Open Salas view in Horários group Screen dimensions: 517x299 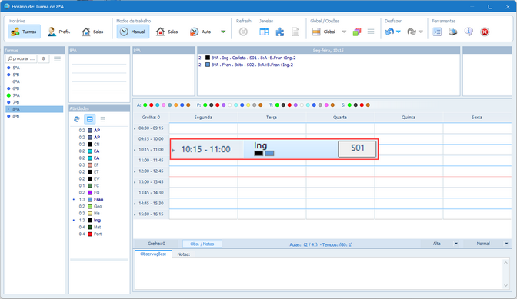(x=92, y=32)
